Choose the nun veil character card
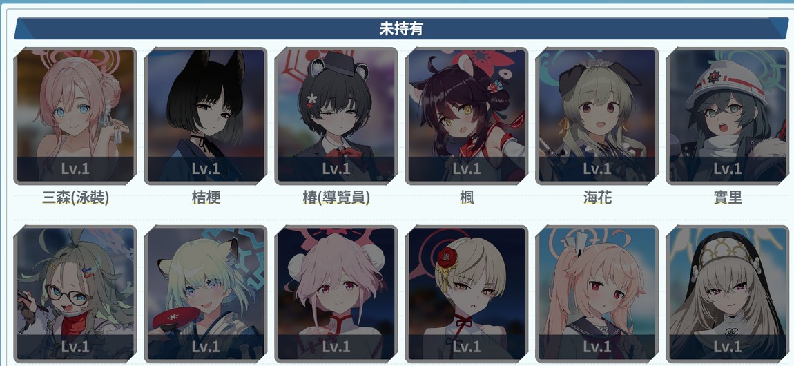This screenshot has height=366, width=794. [x=728, y=294]
